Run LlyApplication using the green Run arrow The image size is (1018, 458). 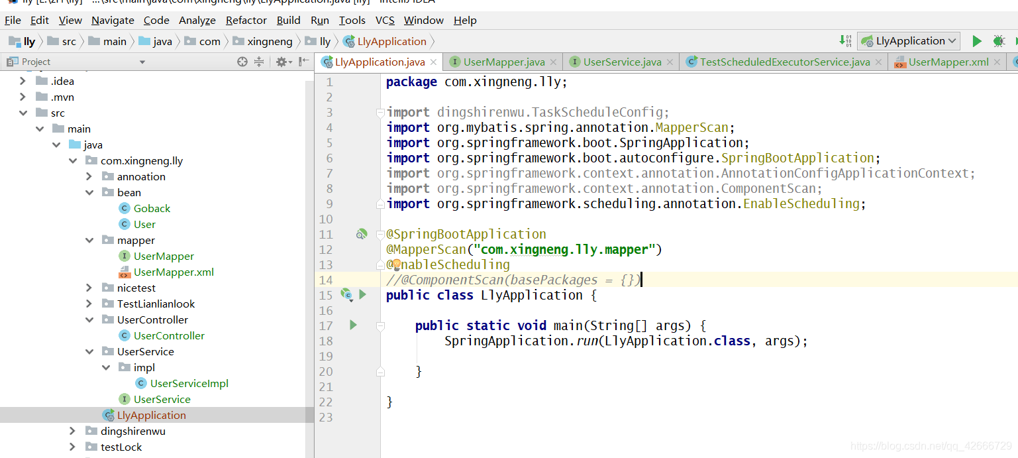coord(976,40)
